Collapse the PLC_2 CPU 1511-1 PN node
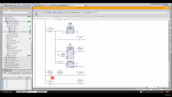 (5, 22)
